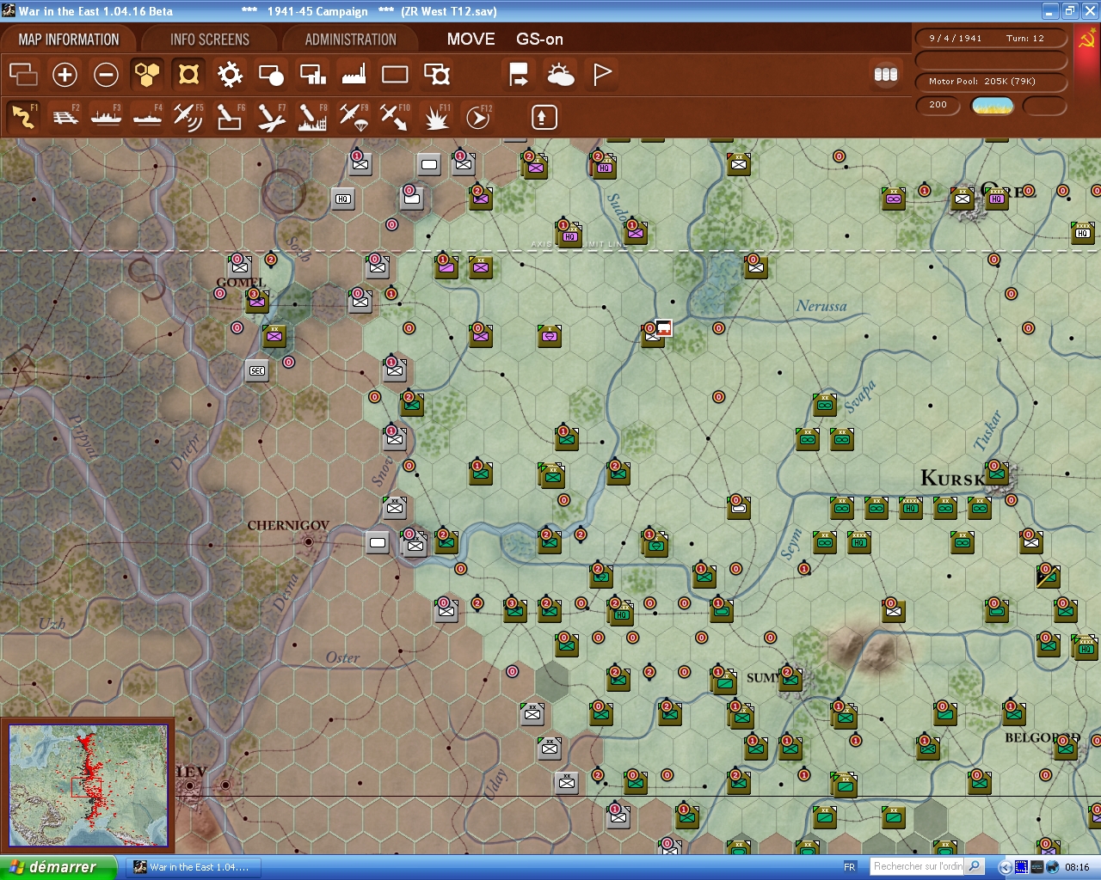Select the Kursk city hex
The height and width of the screenshot is (880, 1101).
click(x=997, y=474)
